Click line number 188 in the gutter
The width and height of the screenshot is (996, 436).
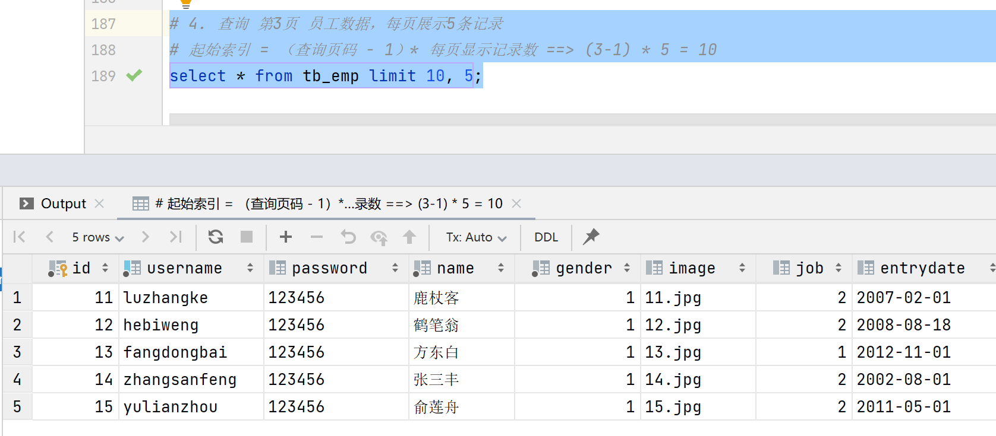(x=103, y=50)
